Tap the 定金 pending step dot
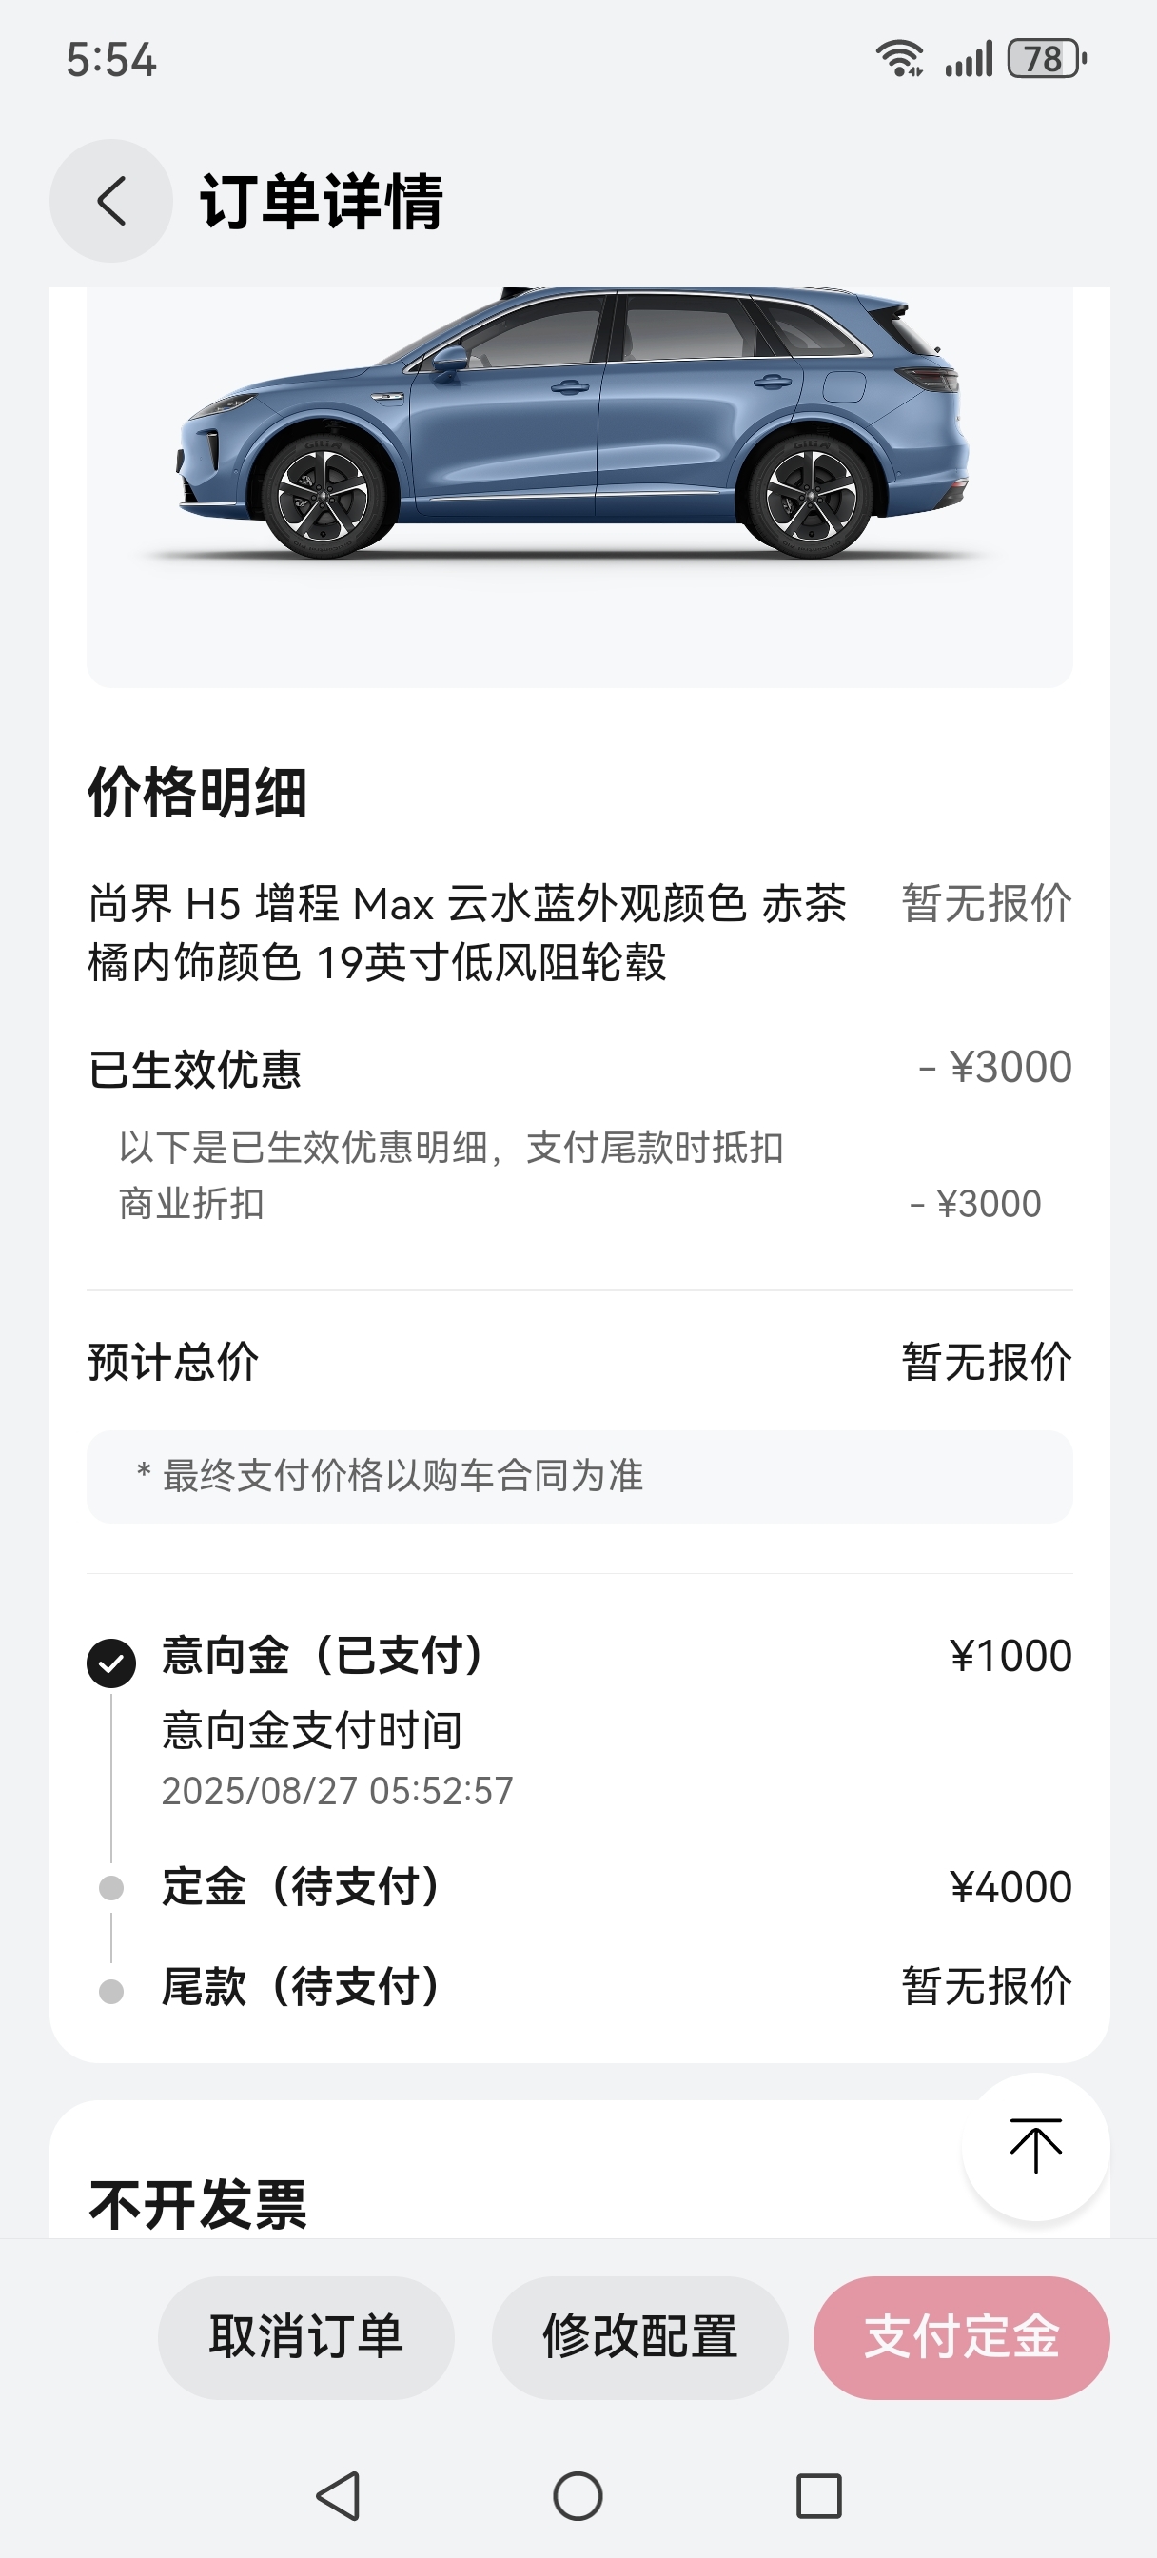This screenshot has height=2558, width=1157. pyautogui.click(x=111, y=1888)
